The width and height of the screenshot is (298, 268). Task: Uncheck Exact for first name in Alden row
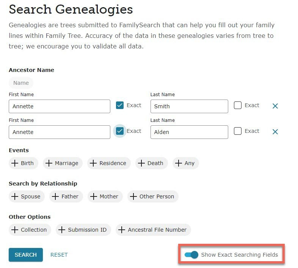pos(120,131)
